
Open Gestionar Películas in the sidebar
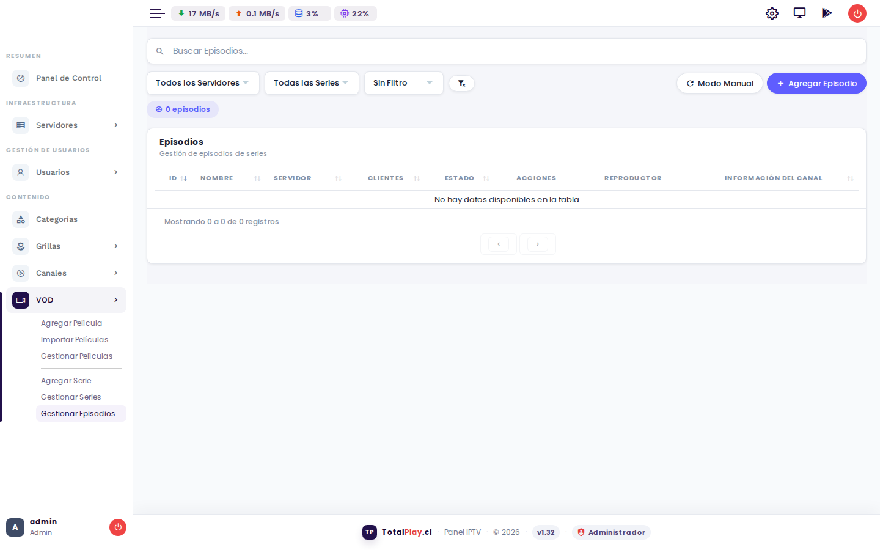(x=77, y=356)
